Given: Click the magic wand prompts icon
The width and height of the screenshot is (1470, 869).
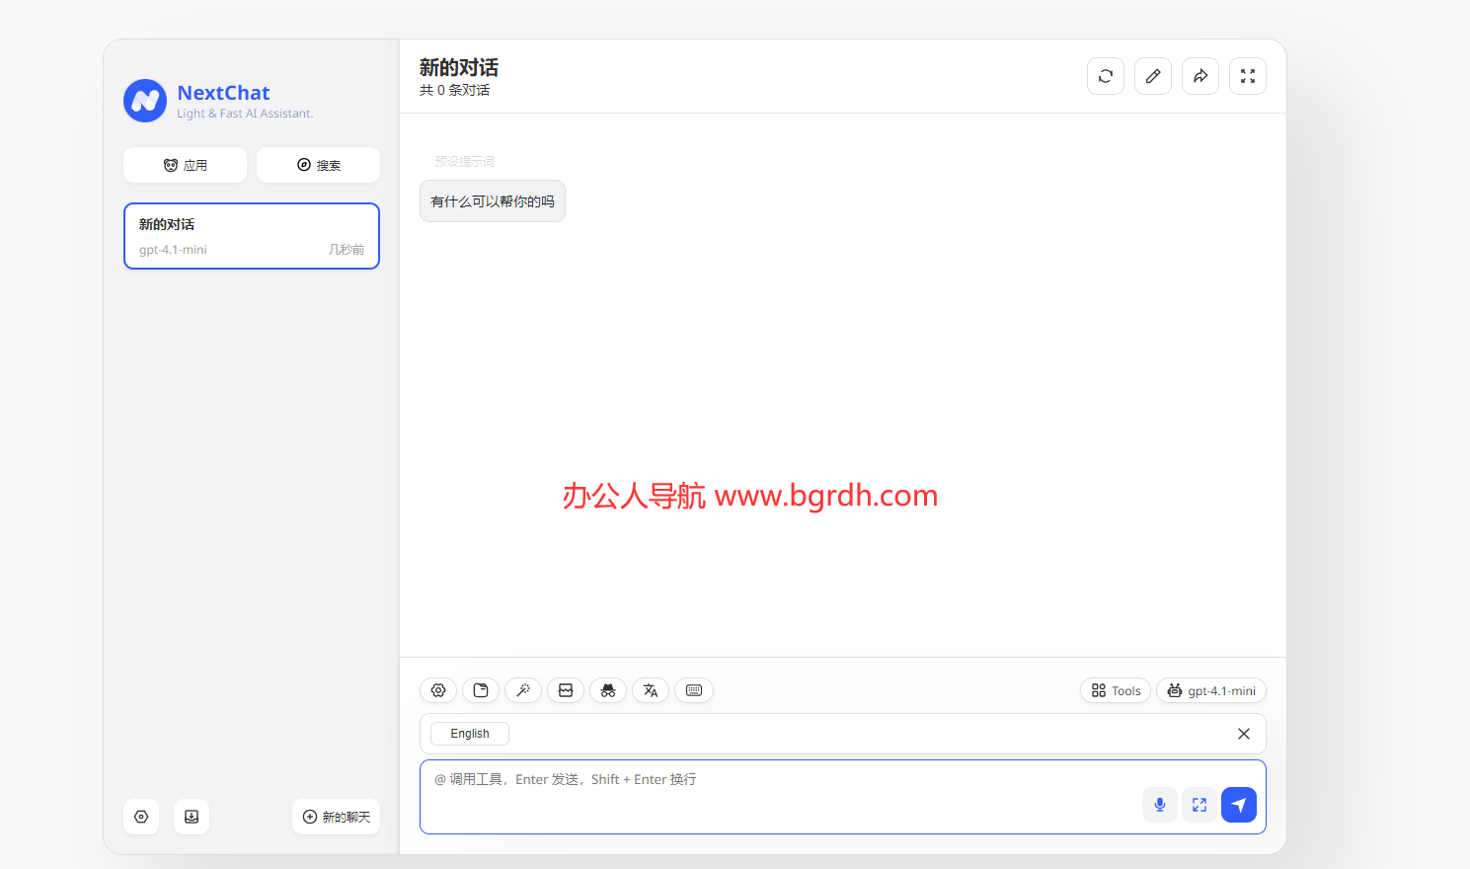Looking at the screenshot, I should (x=523, y=690).
